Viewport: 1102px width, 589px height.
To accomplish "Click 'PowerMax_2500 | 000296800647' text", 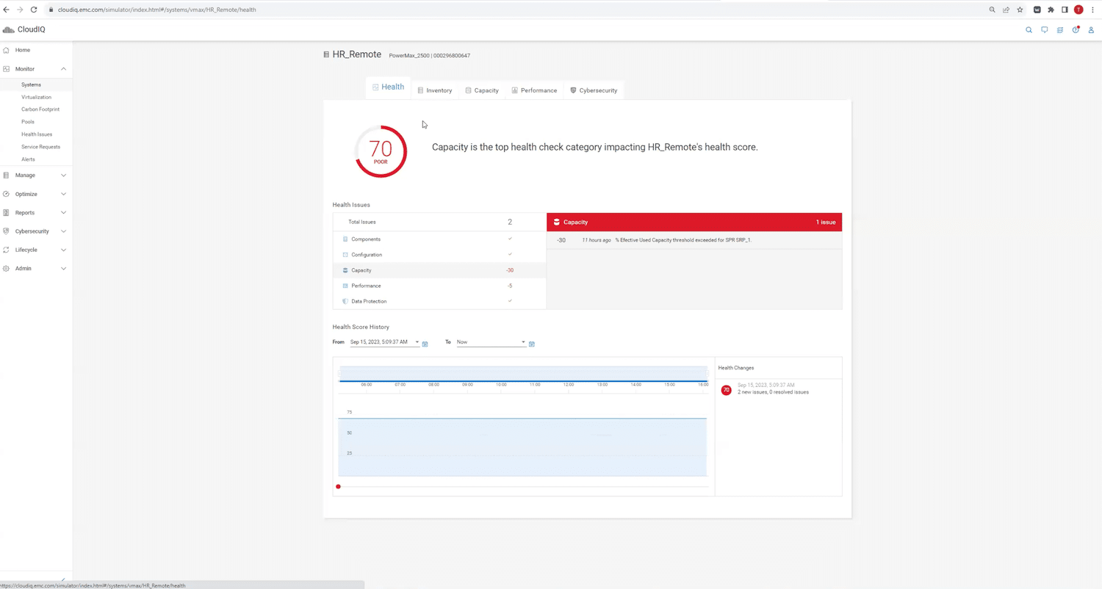I will pyautogui.click(x=429, y=56).
